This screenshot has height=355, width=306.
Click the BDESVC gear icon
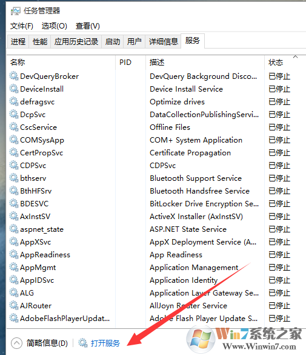(x=14, y=203)
